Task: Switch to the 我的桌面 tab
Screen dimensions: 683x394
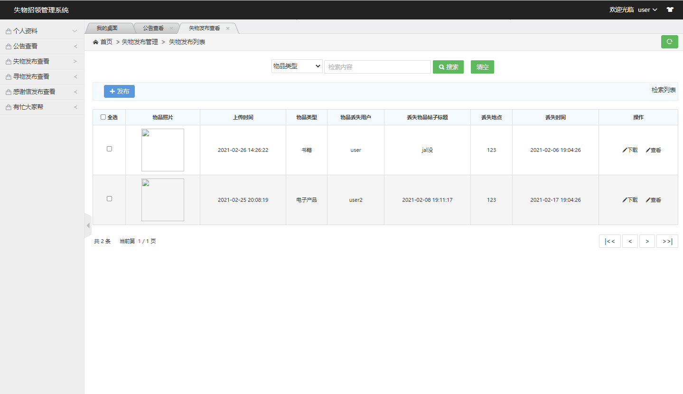Action: pyautogui.click(x=107, y=28)
